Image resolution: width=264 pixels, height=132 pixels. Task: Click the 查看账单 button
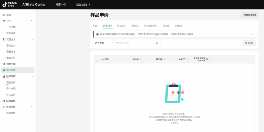pyautogui.click(x=250, y=15)
